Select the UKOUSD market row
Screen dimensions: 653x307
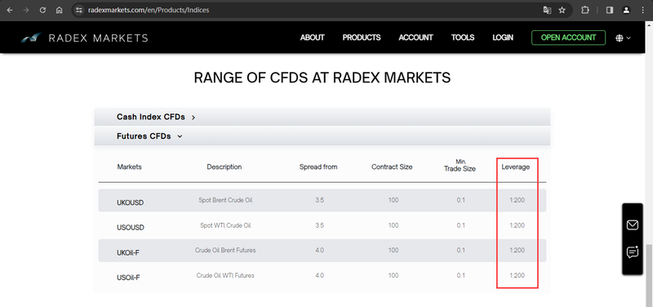pos(322,200)
